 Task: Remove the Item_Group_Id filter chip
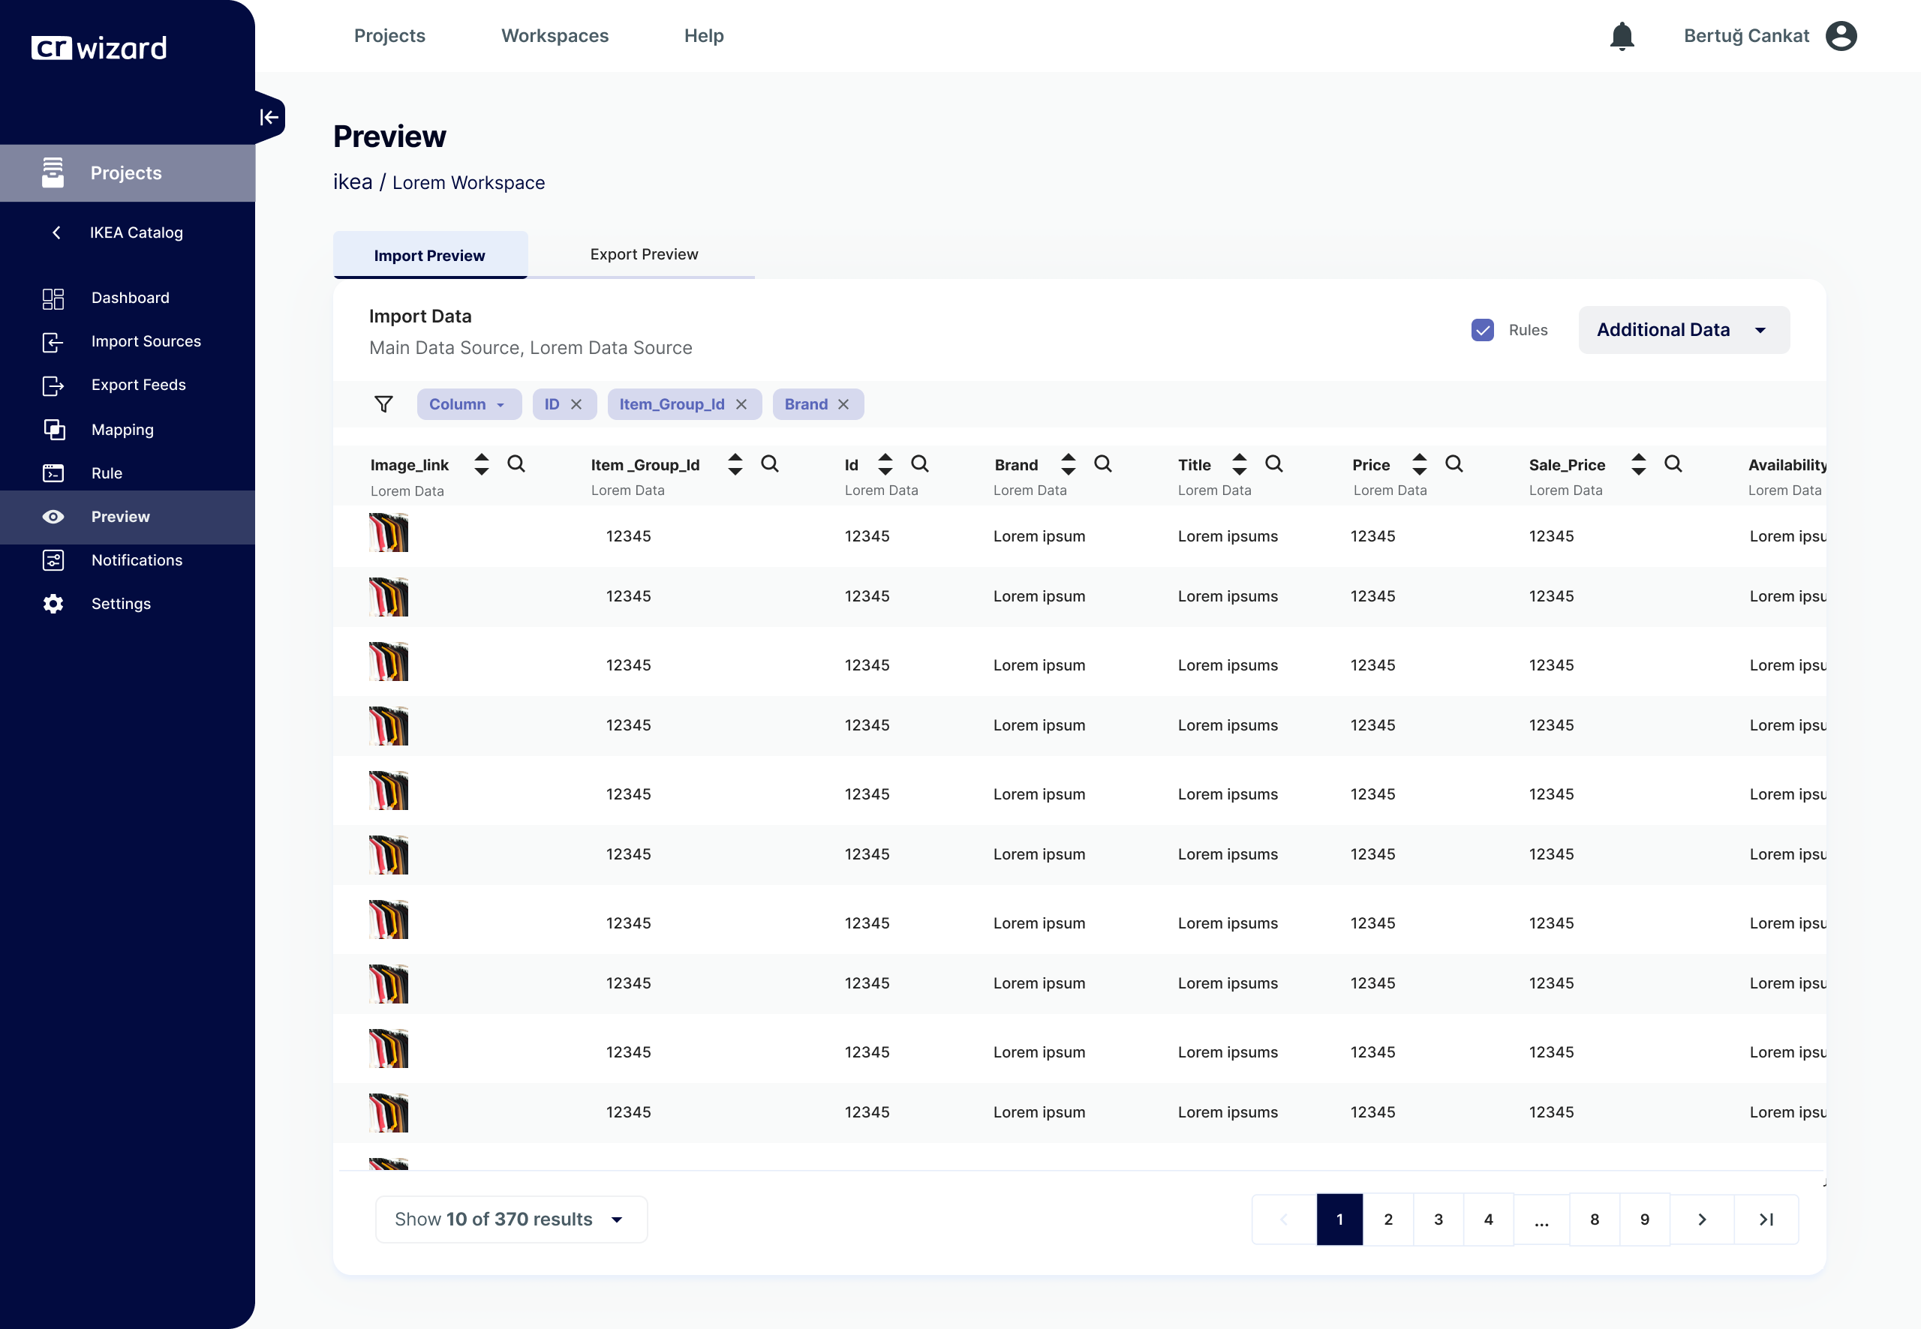(741, 403)
